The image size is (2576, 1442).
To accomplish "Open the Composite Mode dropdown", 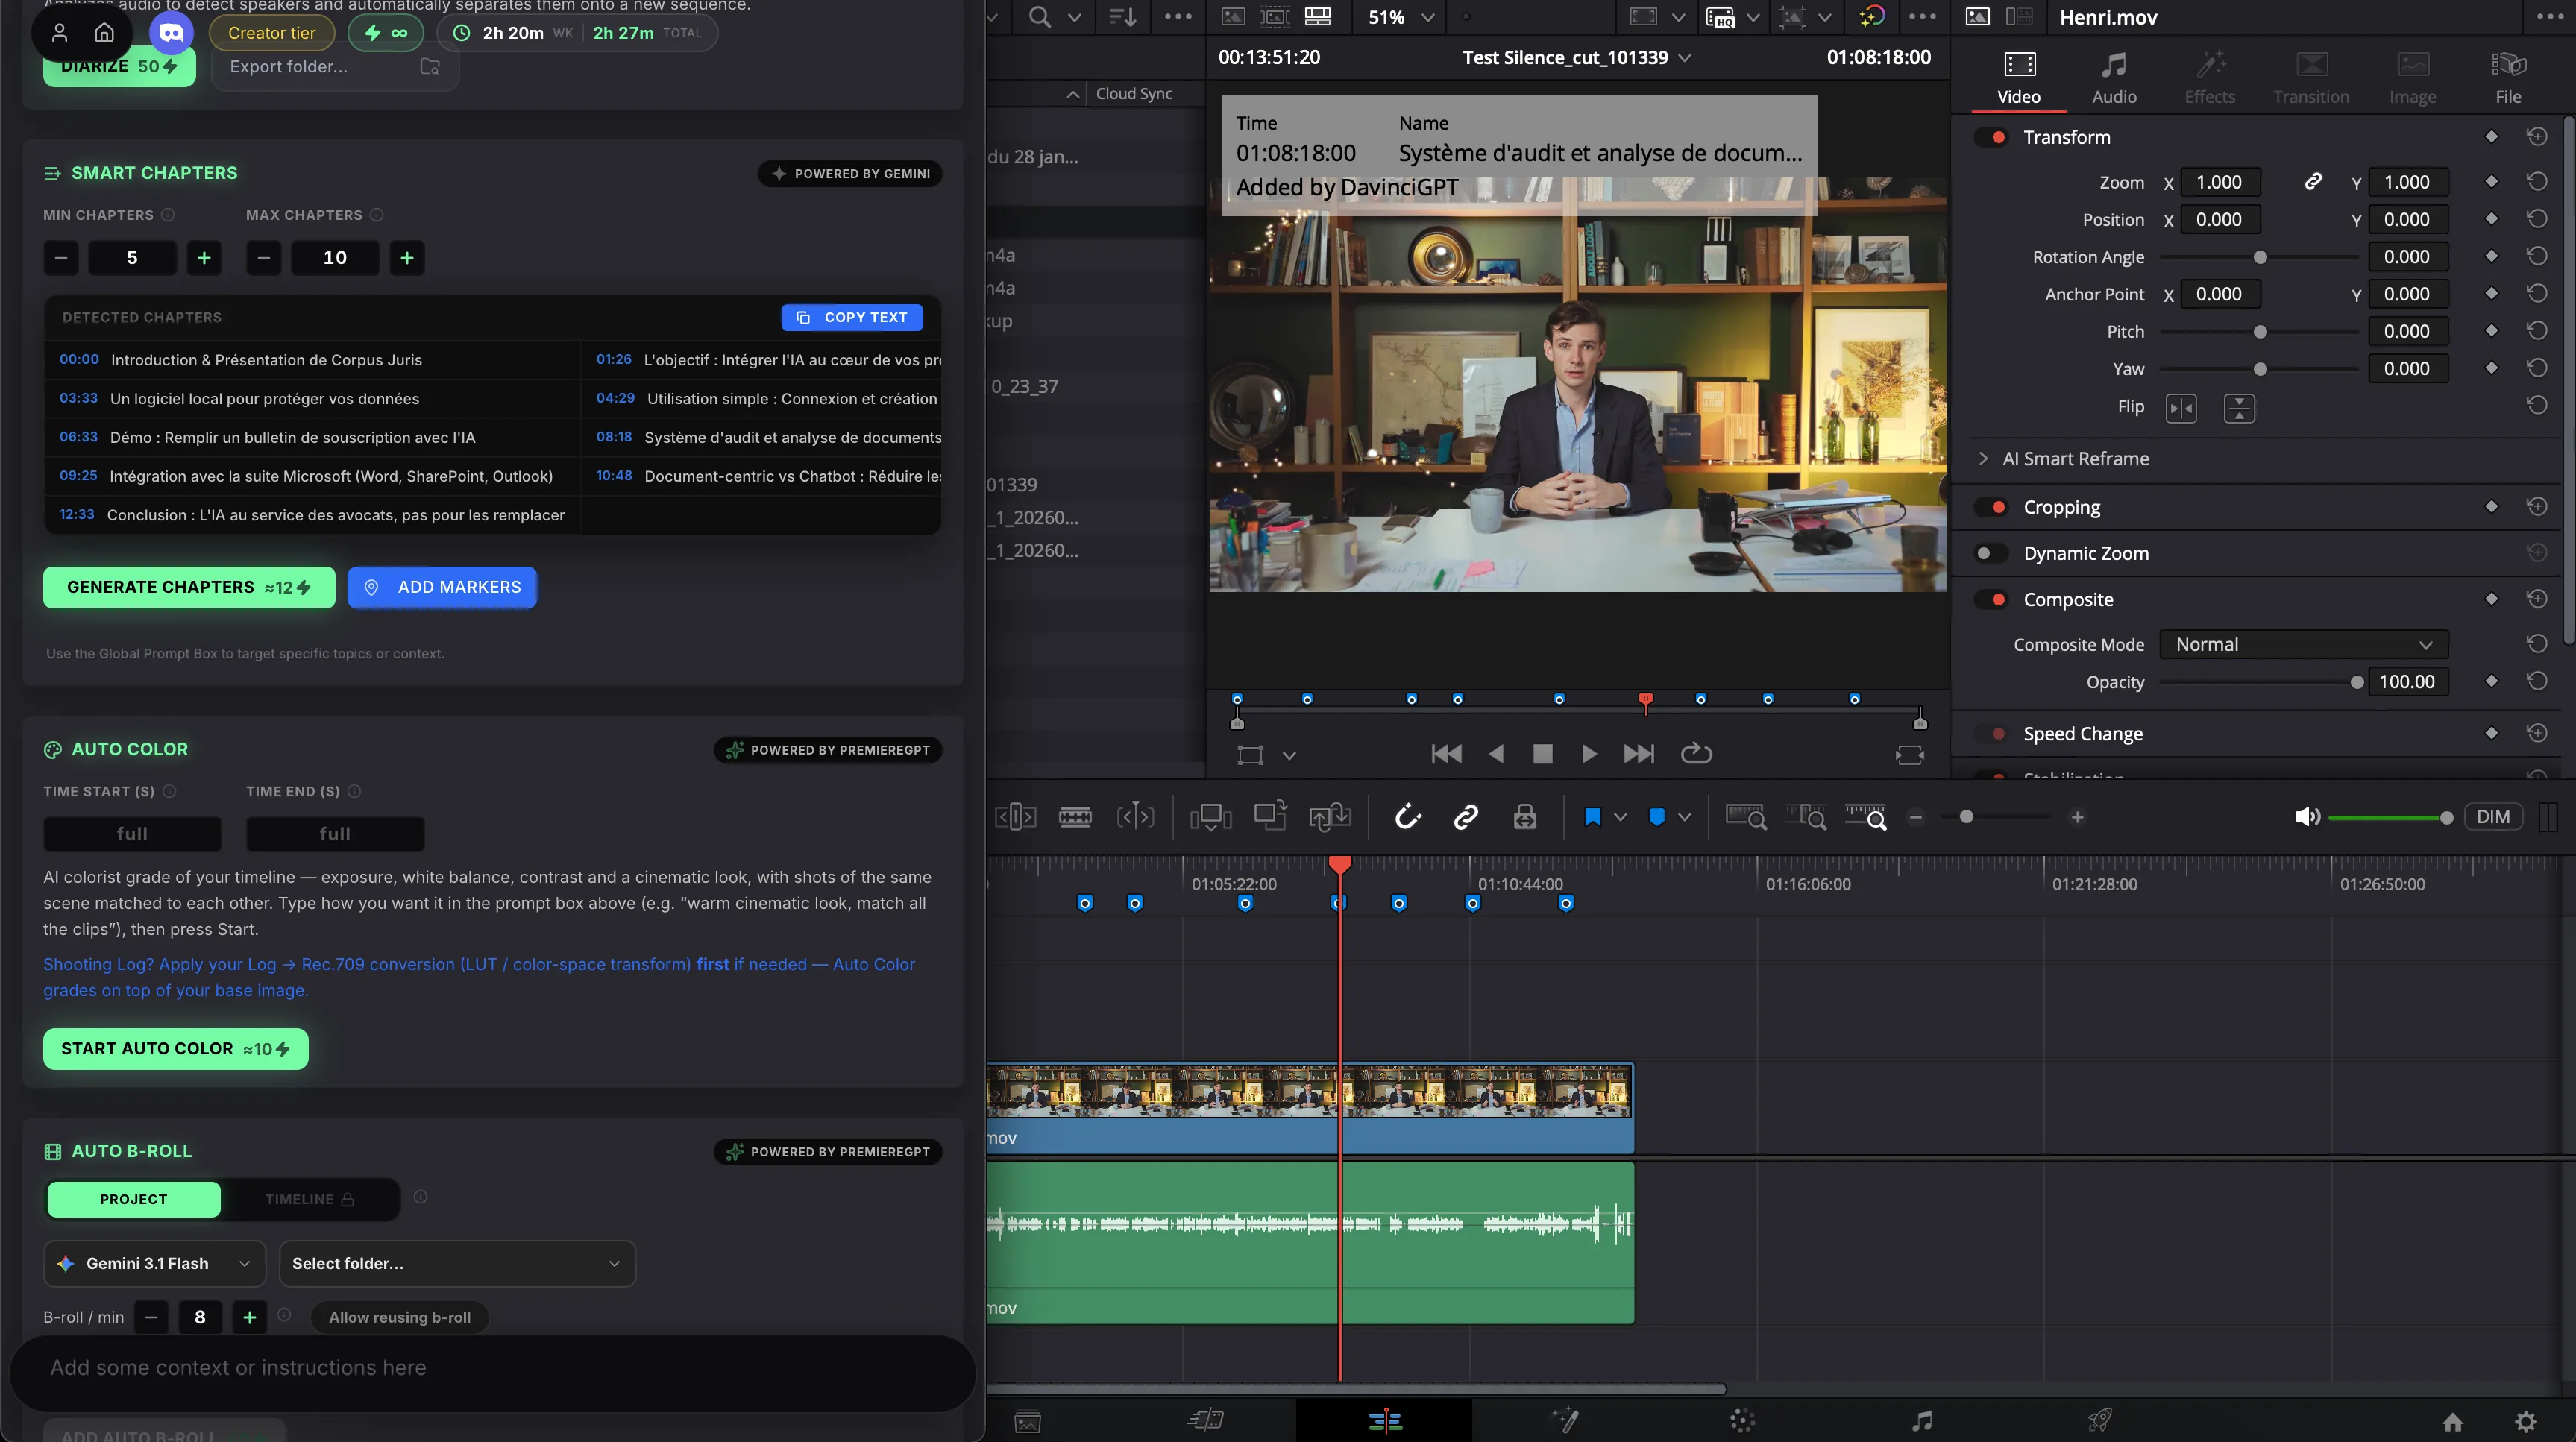I will (2304, 644).
